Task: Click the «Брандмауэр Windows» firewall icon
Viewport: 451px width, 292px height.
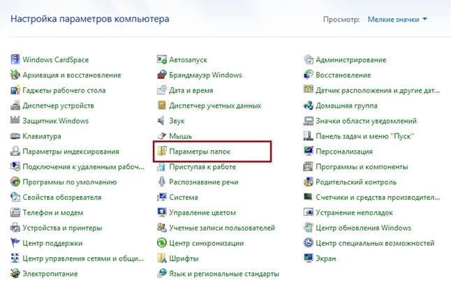Action: (162, 75)
